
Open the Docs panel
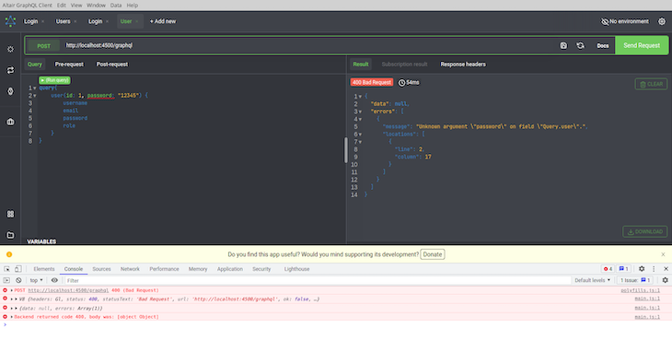[603, 45]
